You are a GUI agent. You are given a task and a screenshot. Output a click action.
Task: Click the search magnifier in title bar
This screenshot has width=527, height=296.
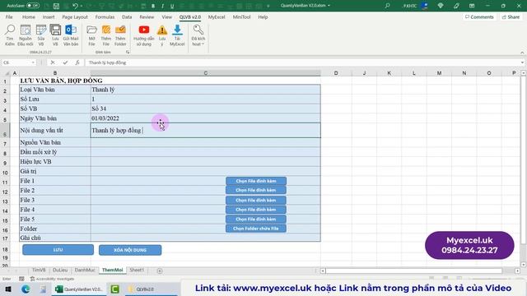pyautogui.click(x=387, y=6)
